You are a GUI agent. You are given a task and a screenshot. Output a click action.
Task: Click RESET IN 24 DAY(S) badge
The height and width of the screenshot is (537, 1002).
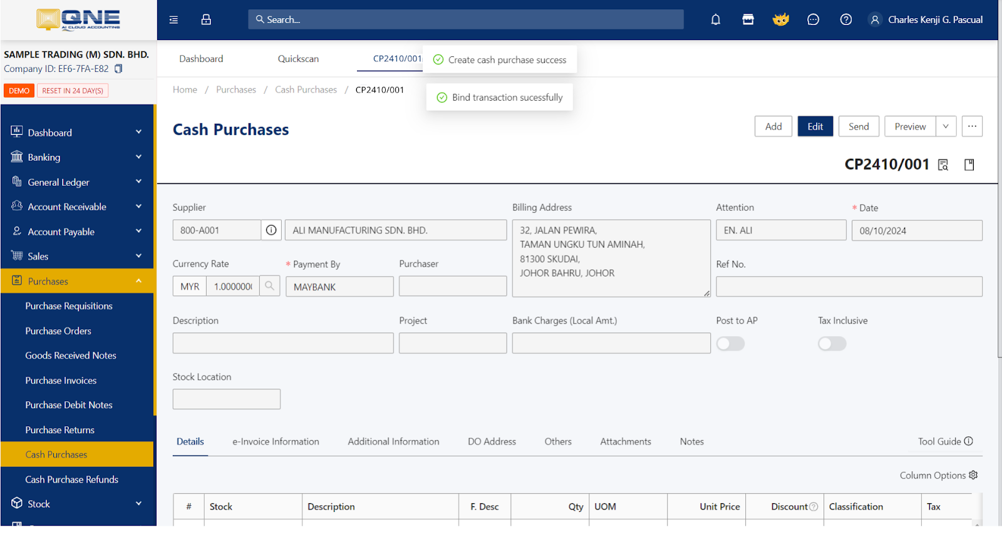pos(73,91)
